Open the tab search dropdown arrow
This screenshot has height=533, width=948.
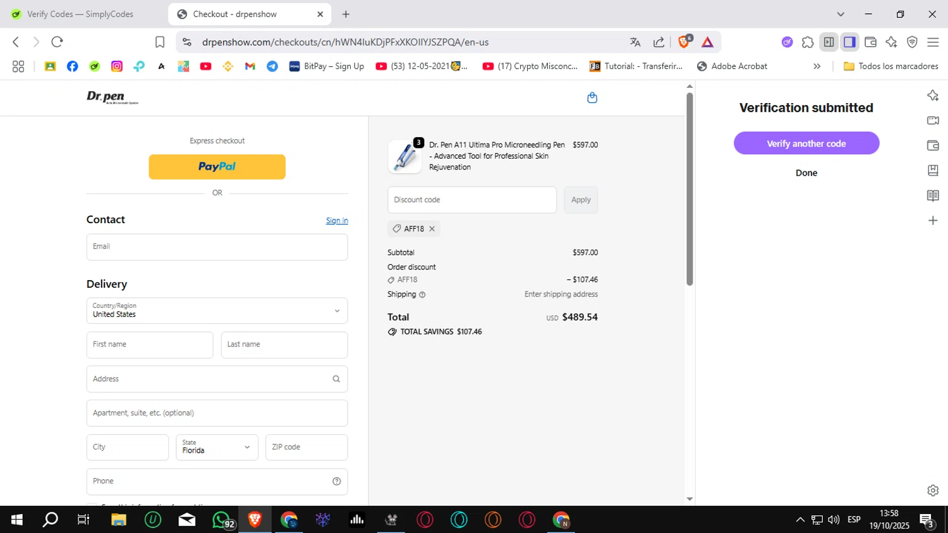tap(841, 14)
